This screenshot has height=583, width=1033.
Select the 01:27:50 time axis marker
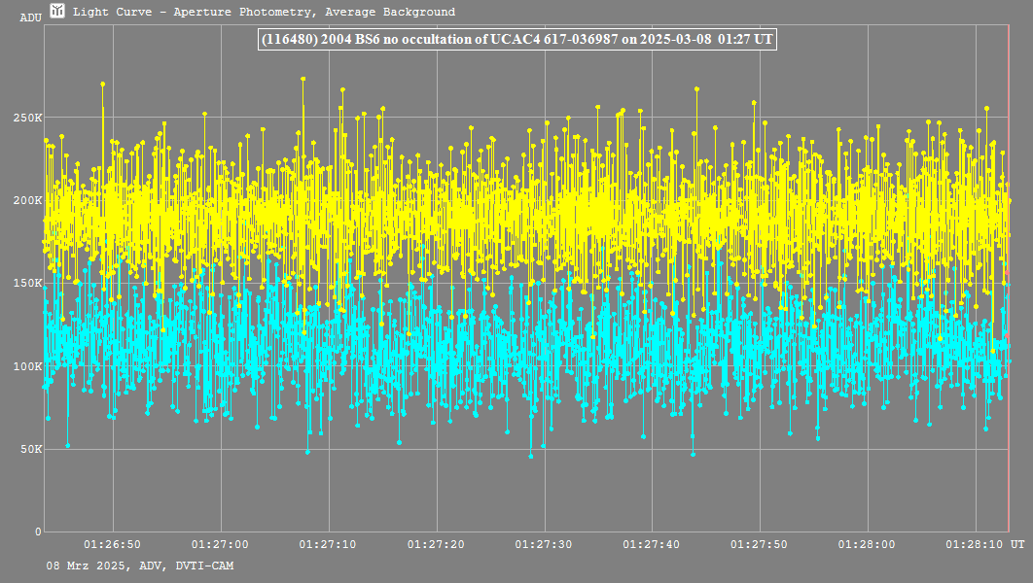click(x=760, y=545)
